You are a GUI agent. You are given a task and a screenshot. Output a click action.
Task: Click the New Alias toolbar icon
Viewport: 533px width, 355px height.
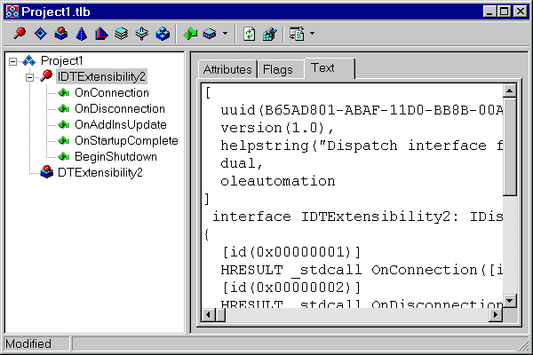point(101,35)
